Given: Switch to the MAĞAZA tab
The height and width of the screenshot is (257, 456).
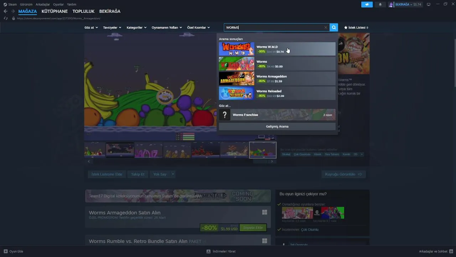Looking at the screenshot, I should pyautogui.click(x=27, y=11).
